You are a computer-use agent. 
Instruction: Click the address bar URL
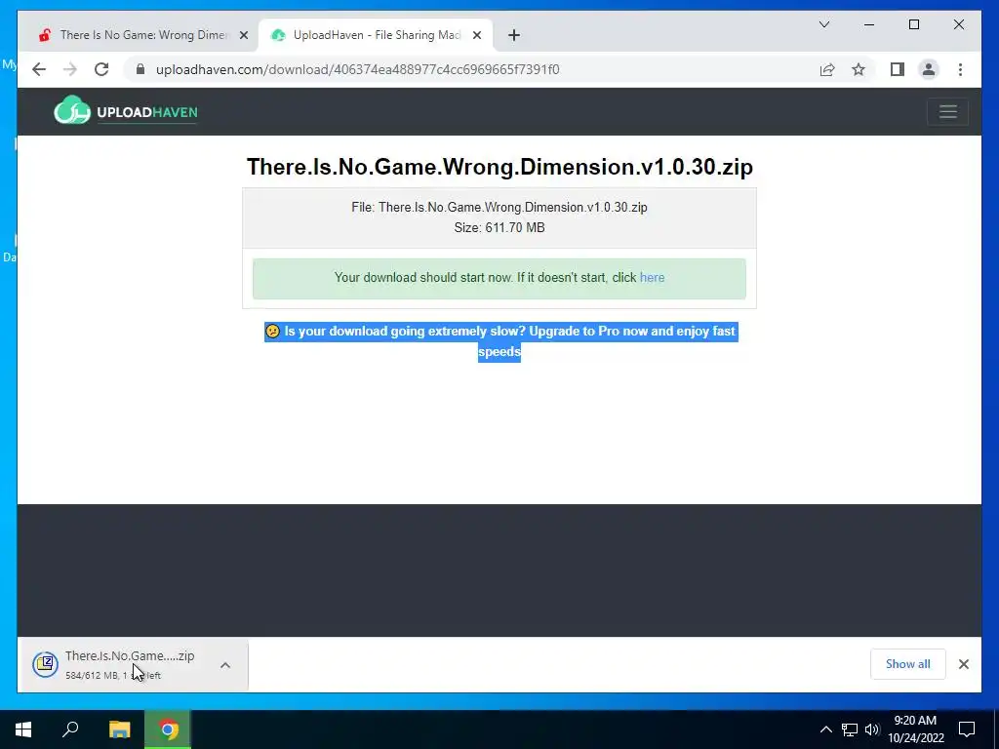pyautogui.click(x=357, y=69)
